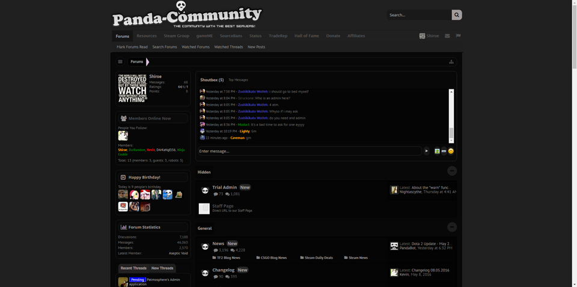Send the shoutbox message with arrow button
This screenshot has width=577, height=287.
[426, 151]
